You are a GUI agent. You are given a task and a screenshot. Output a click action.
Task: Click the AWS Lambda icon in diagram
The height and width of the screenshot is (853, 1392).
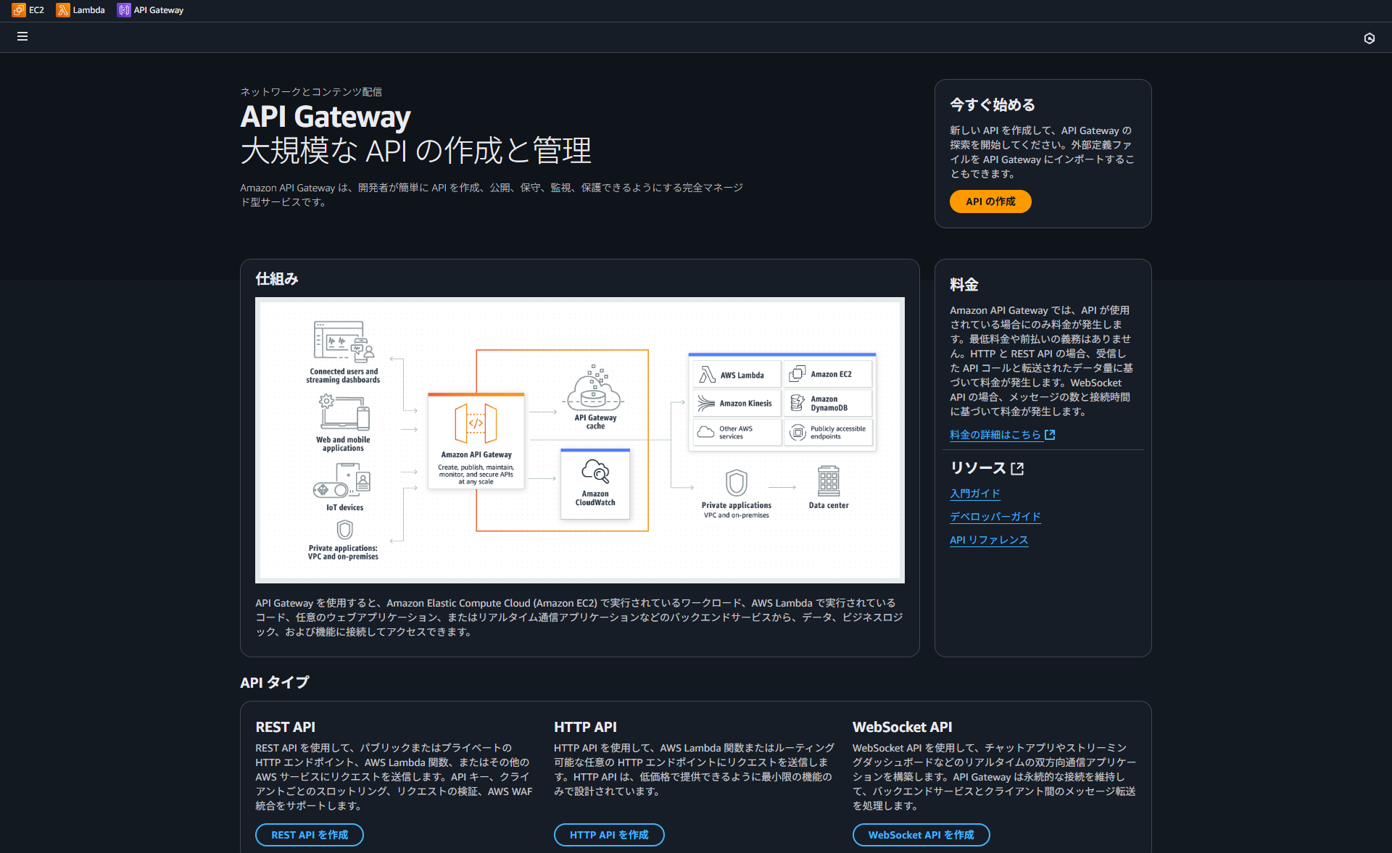pos(707,375)
